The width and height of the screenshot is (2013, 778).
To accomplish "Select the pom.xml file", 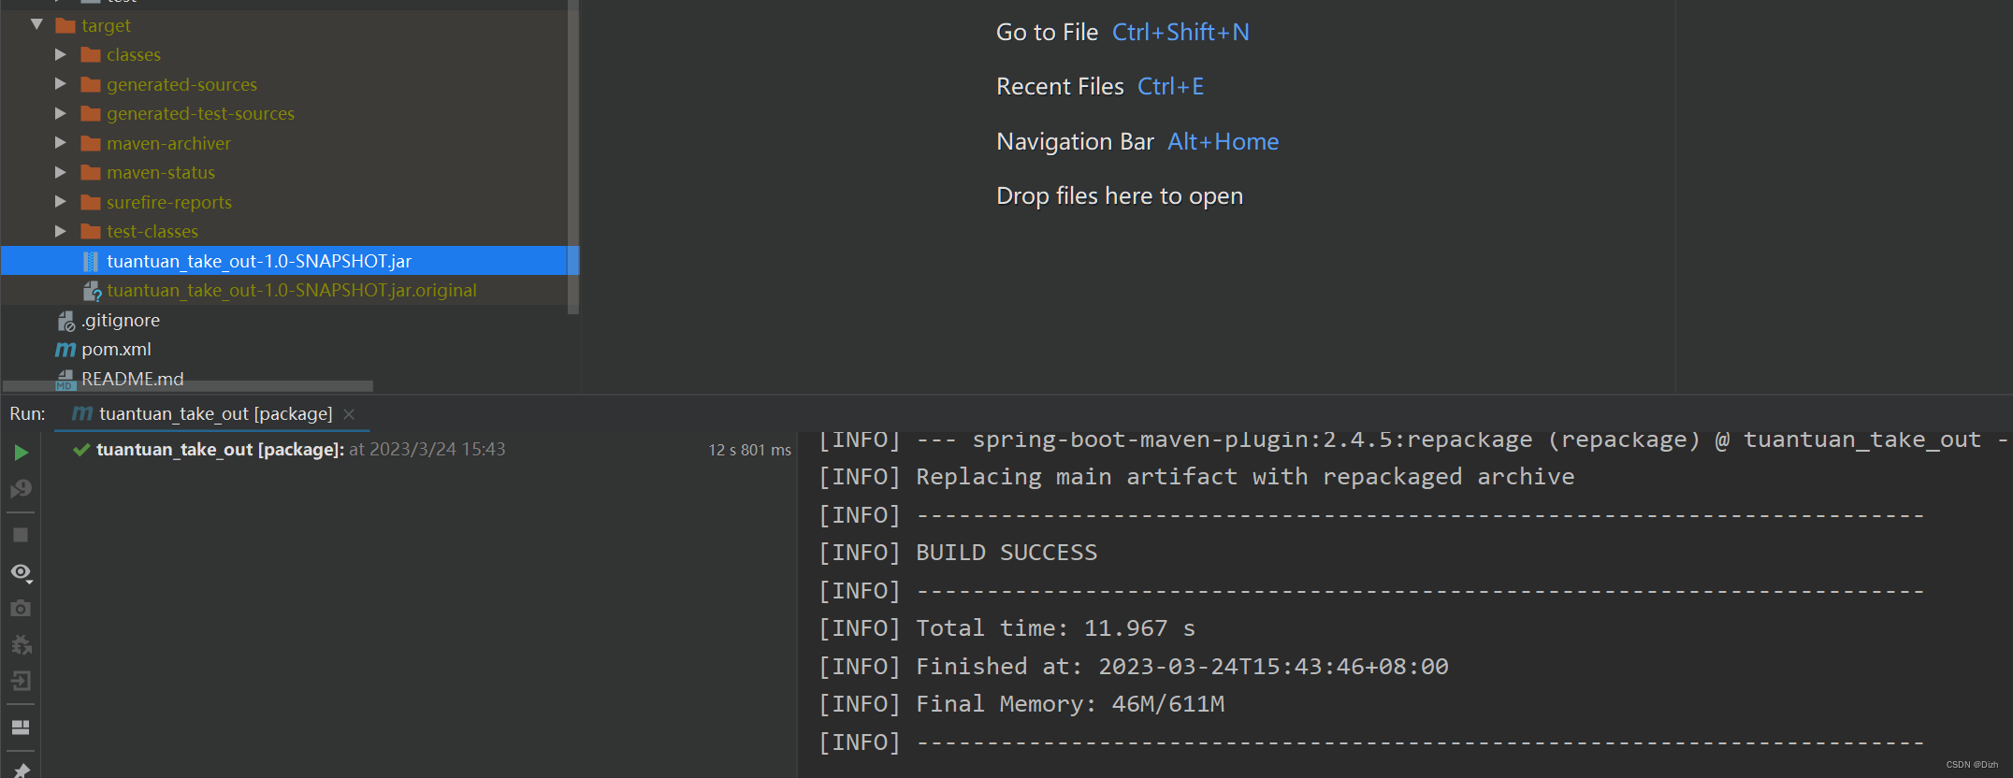I will coord(116,350).
